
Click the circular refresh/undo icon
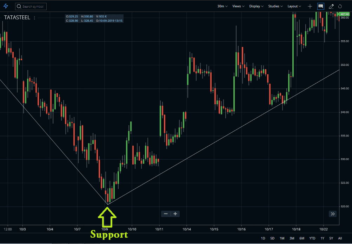point(340,7)
